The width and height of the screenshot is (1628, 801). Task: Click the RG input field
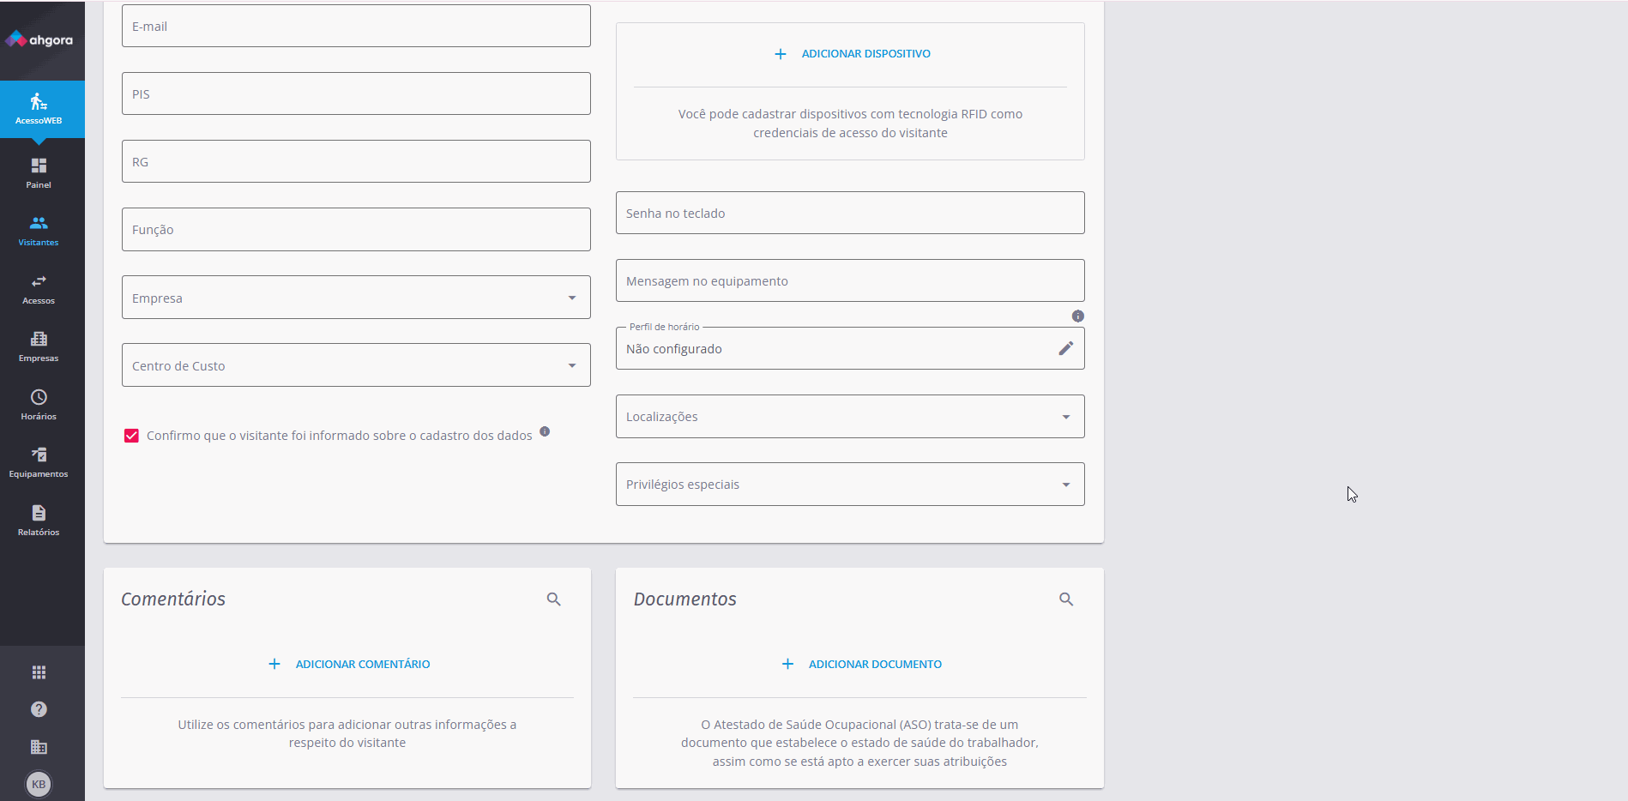(356, 161)
